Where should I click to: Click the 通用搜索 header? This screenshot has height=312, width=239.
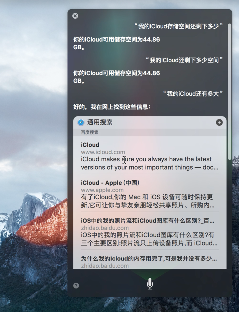(x=100, y=122)
